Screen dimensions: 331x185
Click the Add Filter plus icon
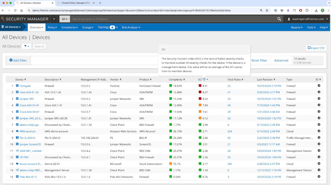tap(11, 60)
